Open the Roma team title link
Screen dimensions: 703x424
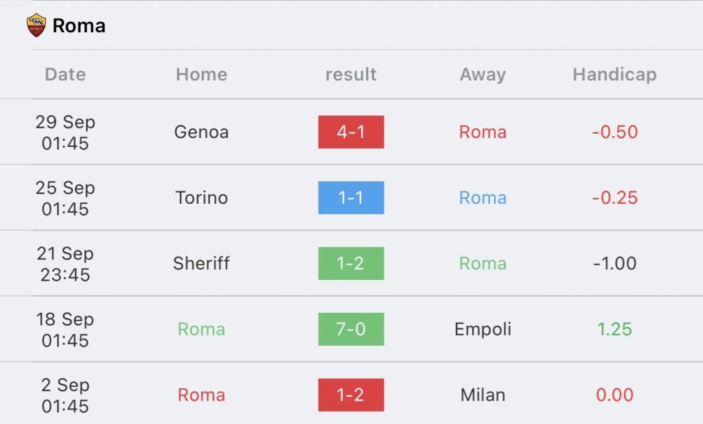coord(79,26)
